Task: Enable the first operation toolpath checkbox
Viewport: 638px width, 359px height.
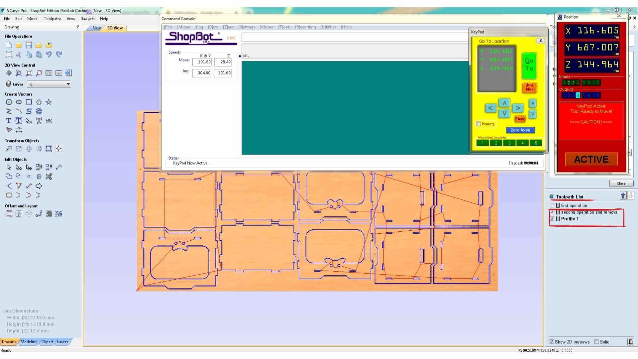Action: point(552,205)
